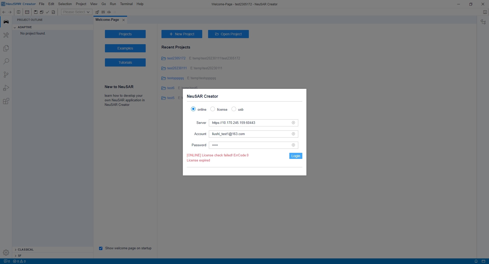Select the license radio button
This screenshot has height=264, width=489.
tap(213, 109)
